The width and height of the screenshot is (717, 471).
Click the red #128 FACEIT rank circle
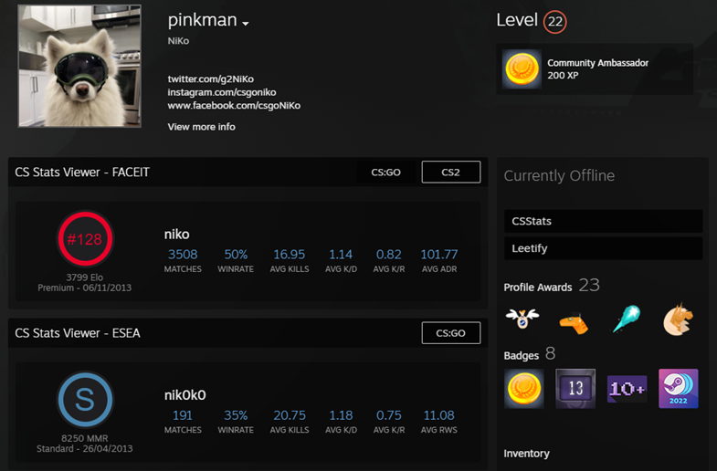(84, 240)
